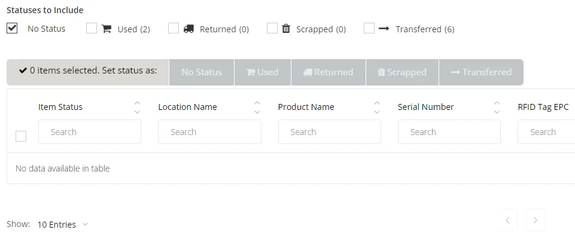575x239 pixels.
Task: Sort the Item Status column using its arrows
Action: tap(137, 107)
